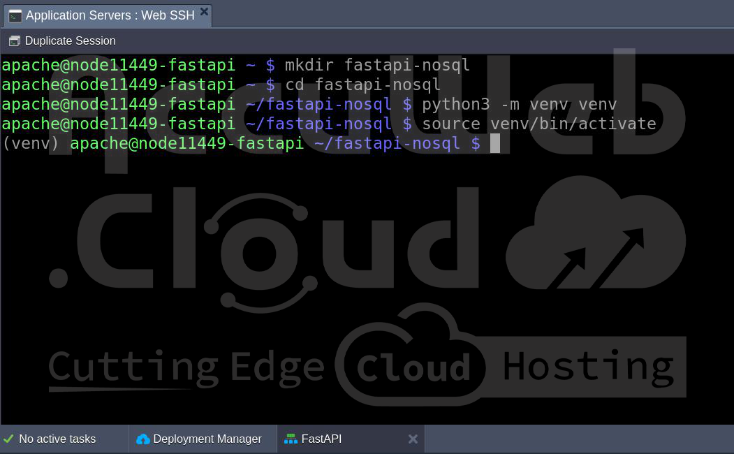The height and width of the screenshot is (454, 734).
Task: Select the Application Servers : Web SSH tab
Action: pyautogui.click(x=110, y=15)
